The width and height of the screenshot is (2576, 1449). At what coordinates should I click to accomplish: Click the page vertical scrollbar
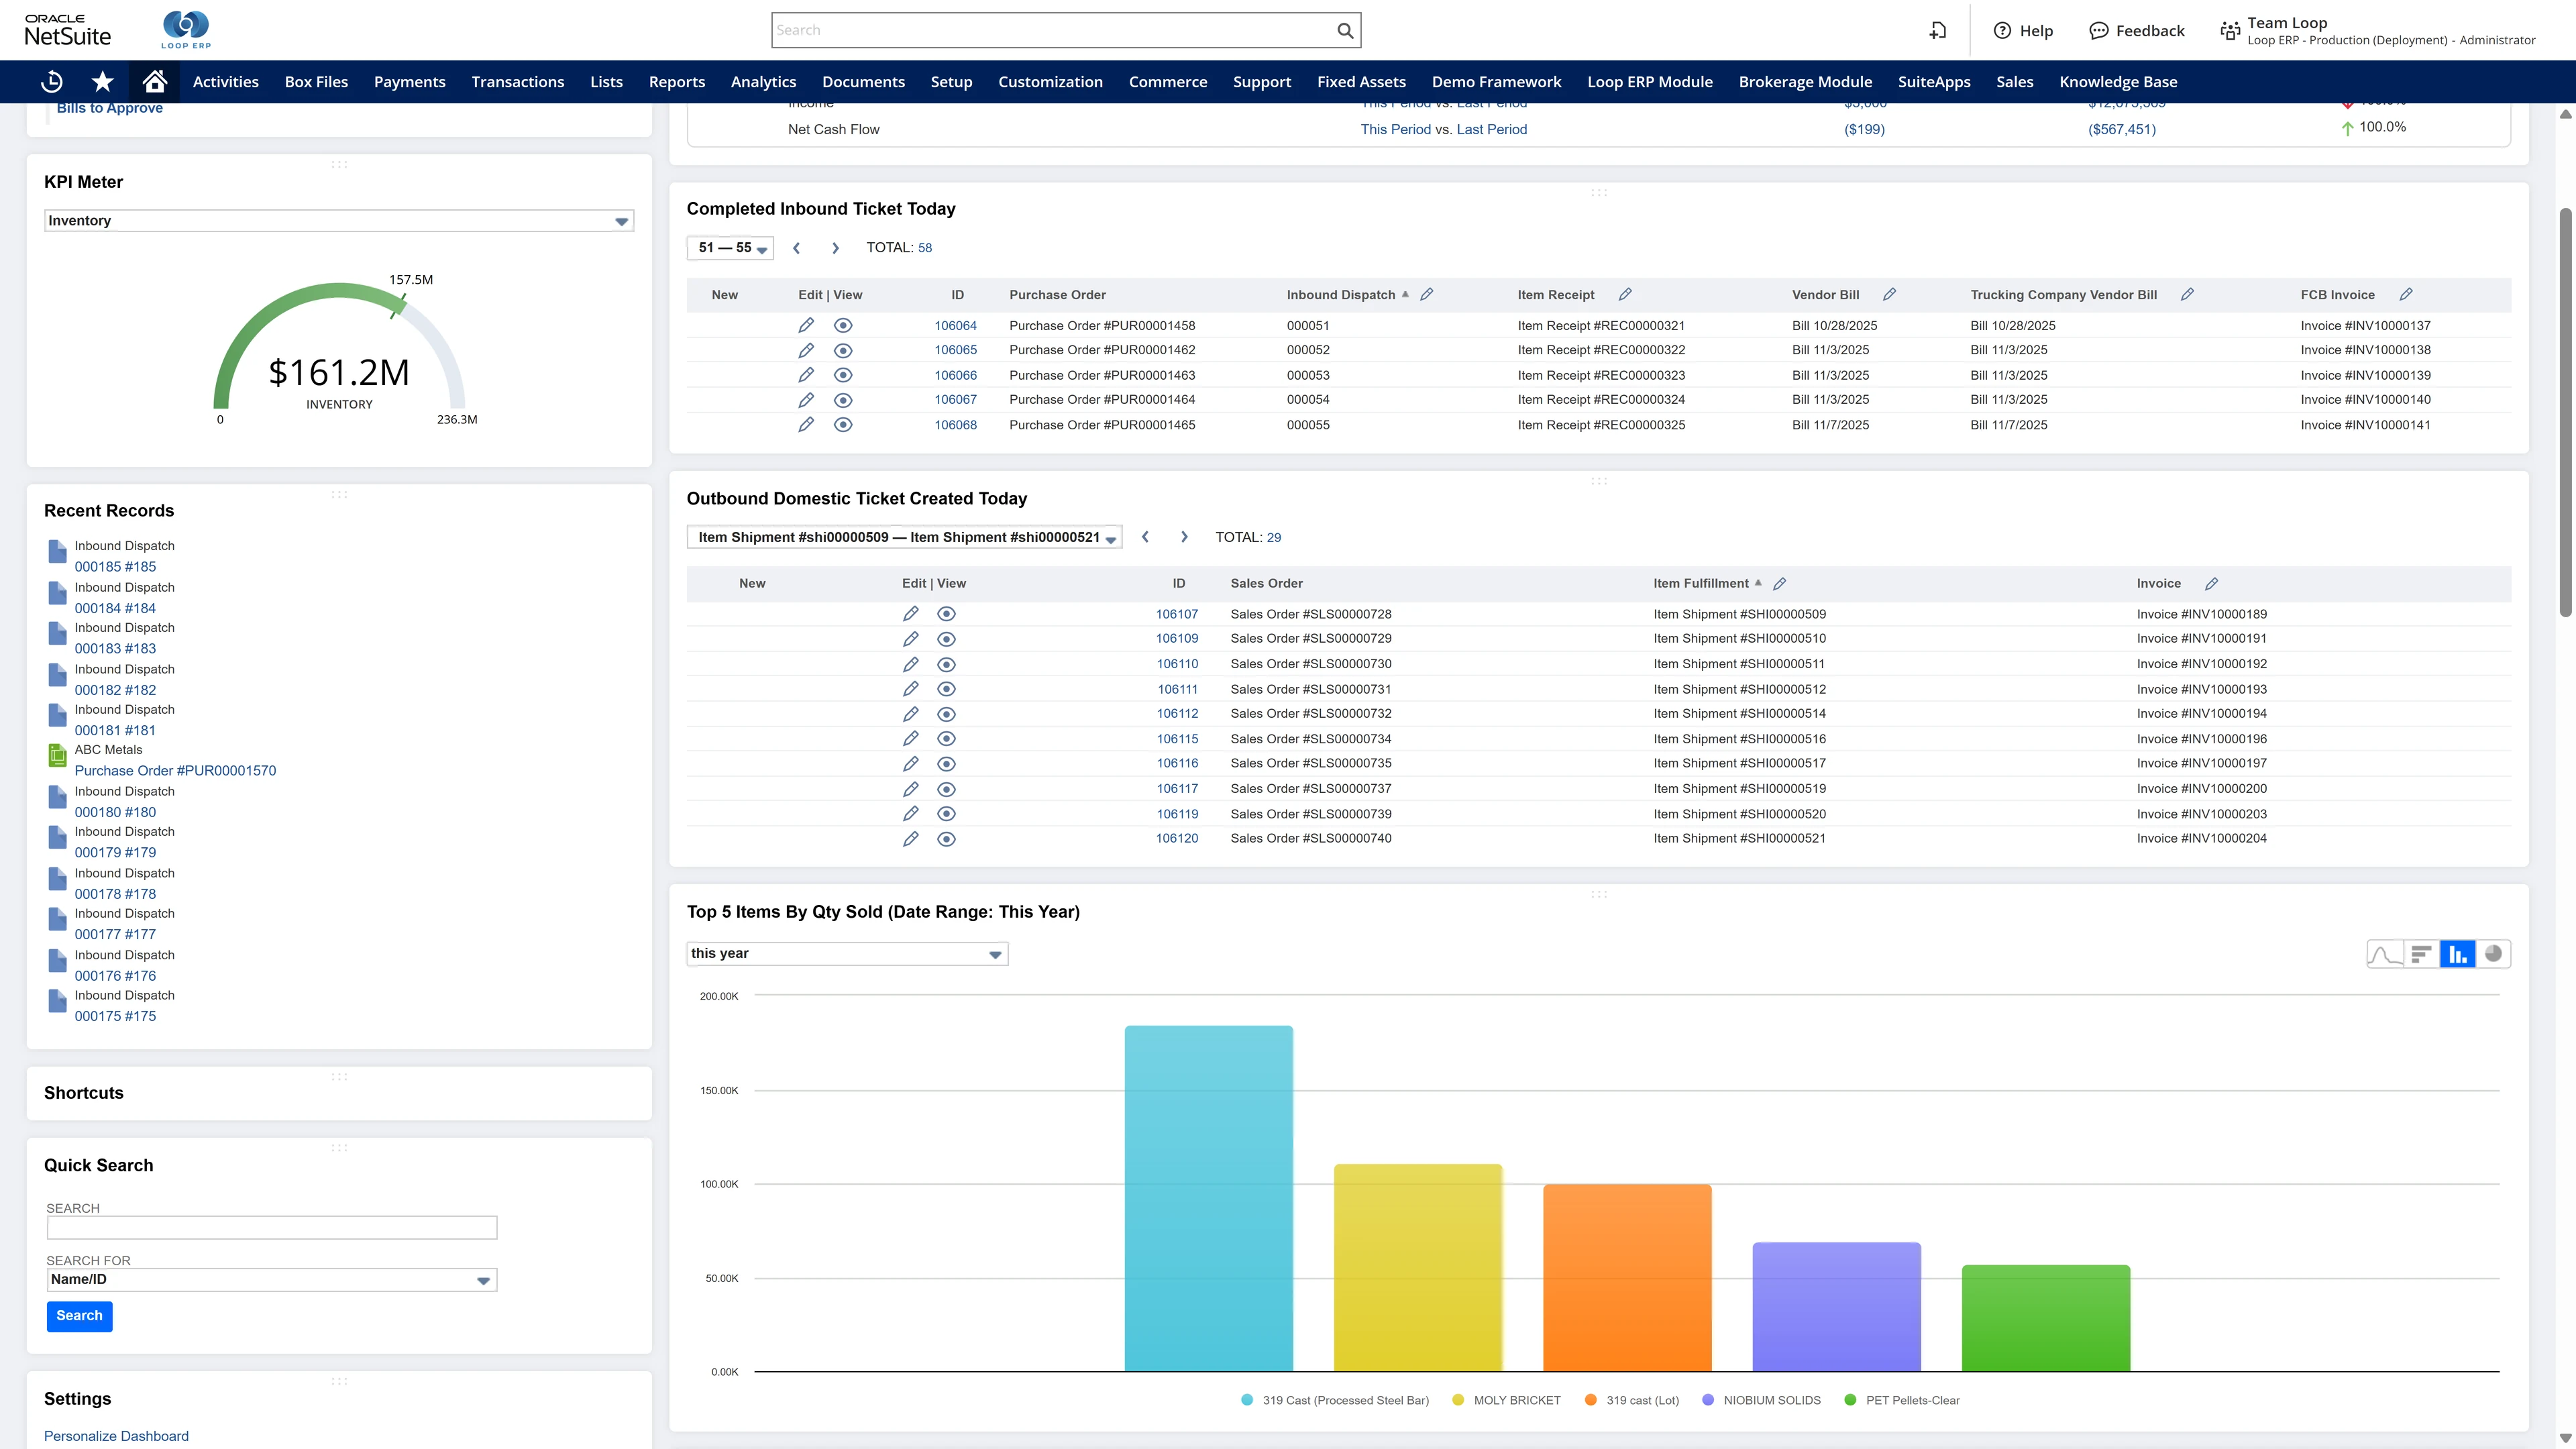(2566, 413)
